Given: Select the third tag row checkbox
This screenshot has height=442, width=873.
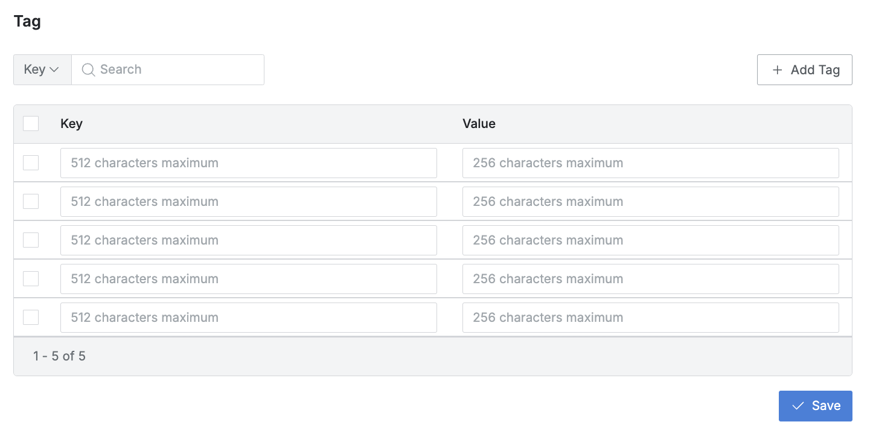Looking at the screenshot, I should tap(31, 240).
